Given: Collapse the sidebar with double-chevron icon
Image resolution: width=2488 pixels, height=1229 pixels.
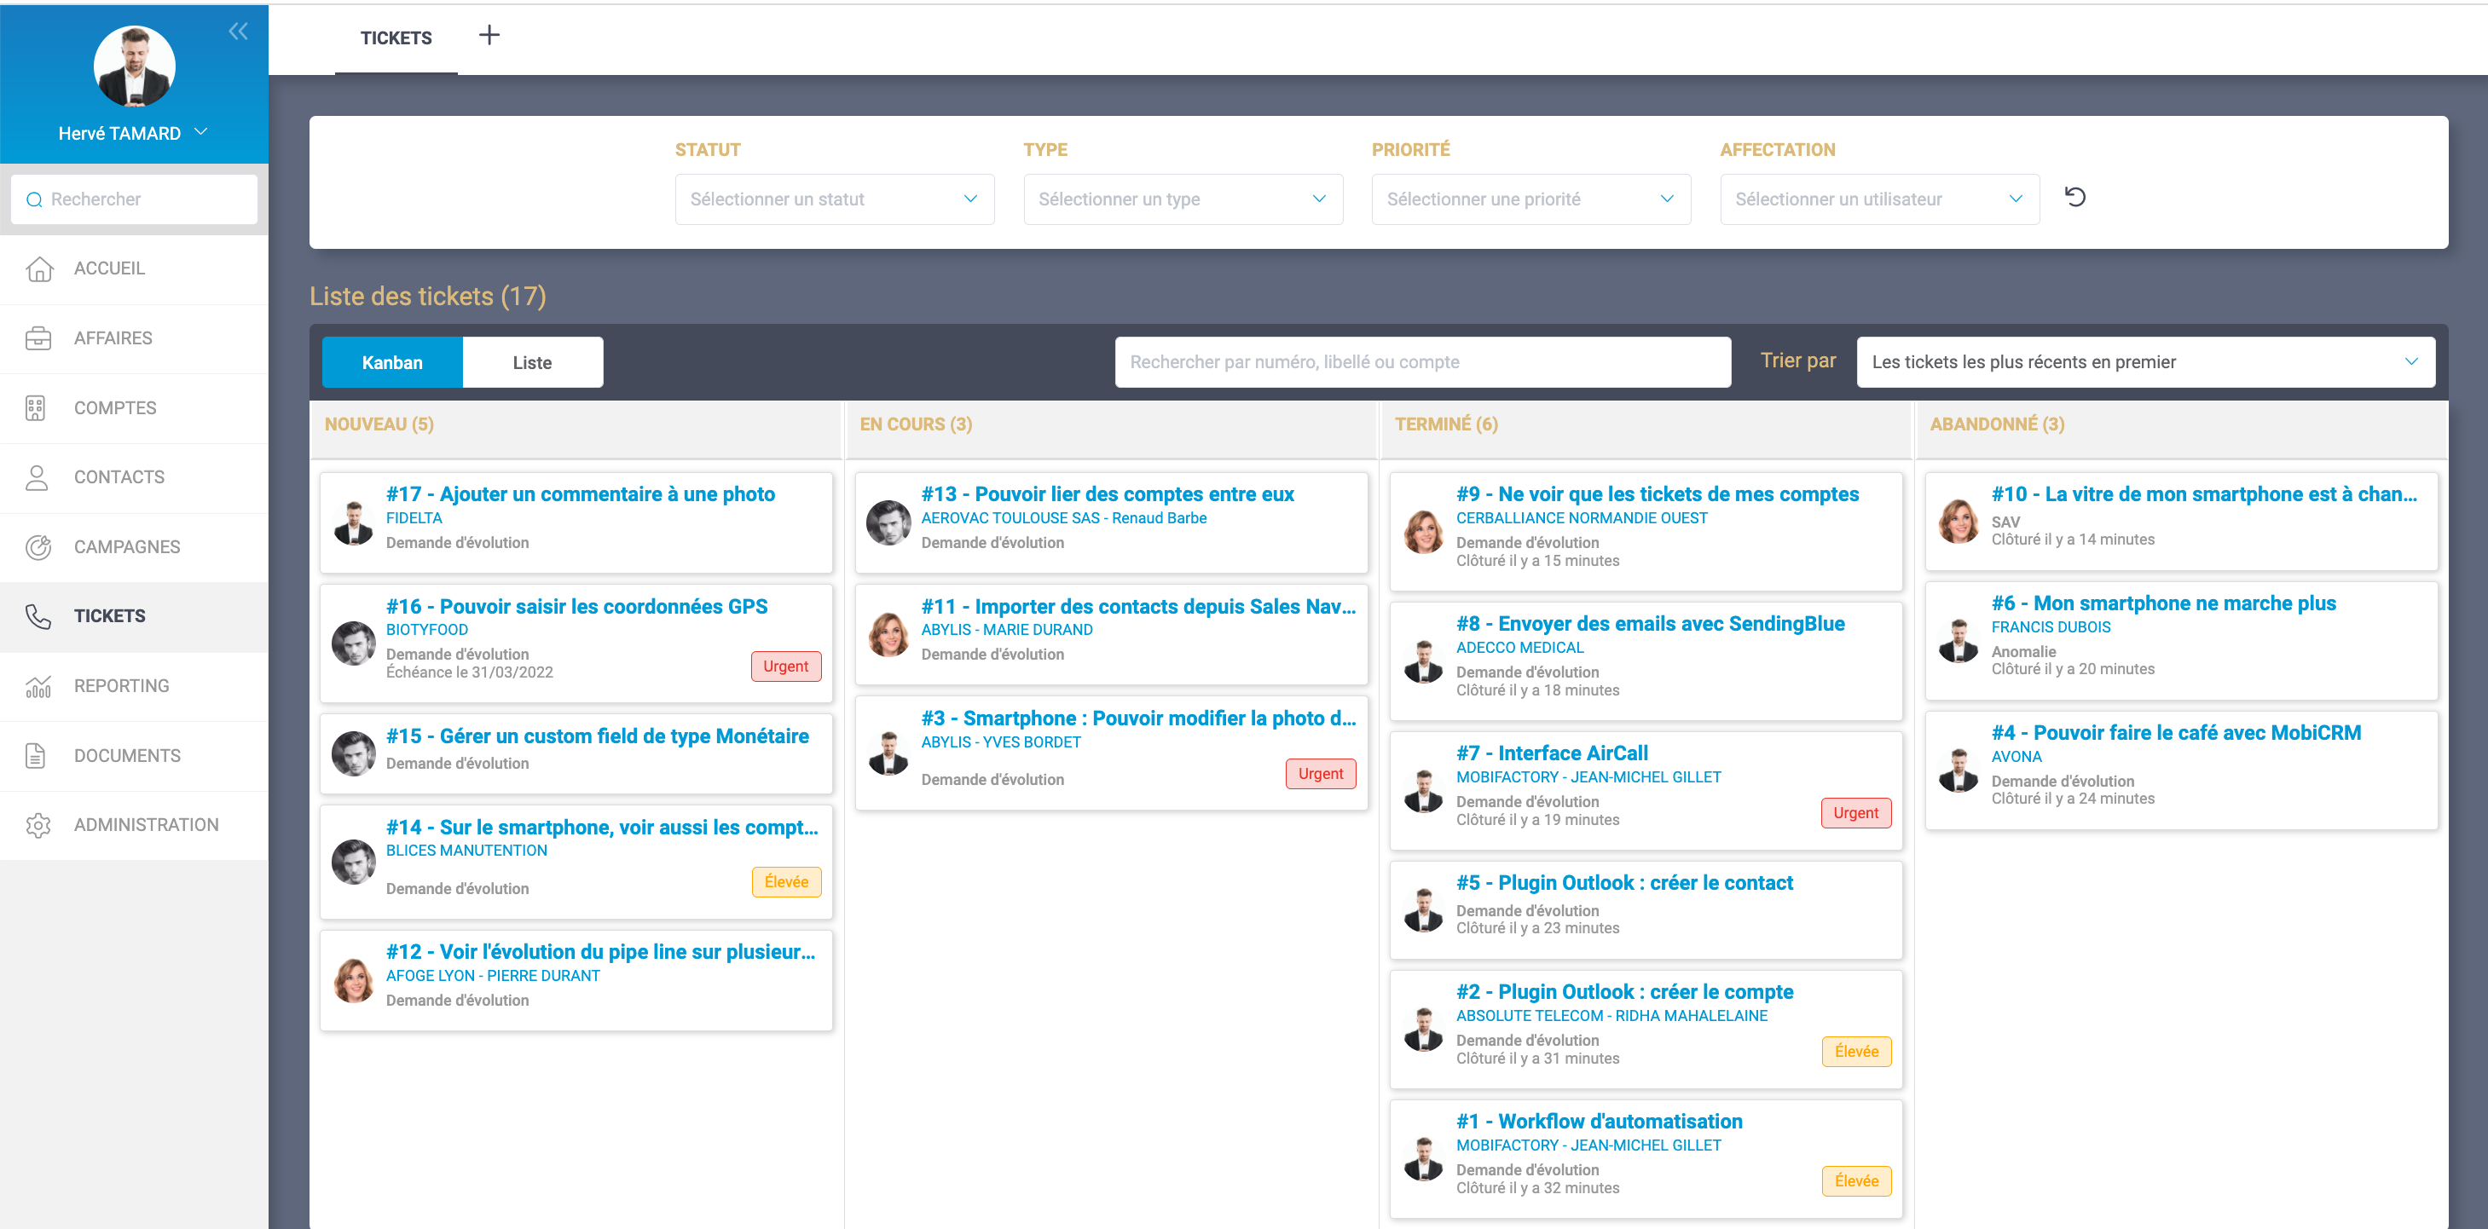Looking at the screenshot, I should click(238, 31).
